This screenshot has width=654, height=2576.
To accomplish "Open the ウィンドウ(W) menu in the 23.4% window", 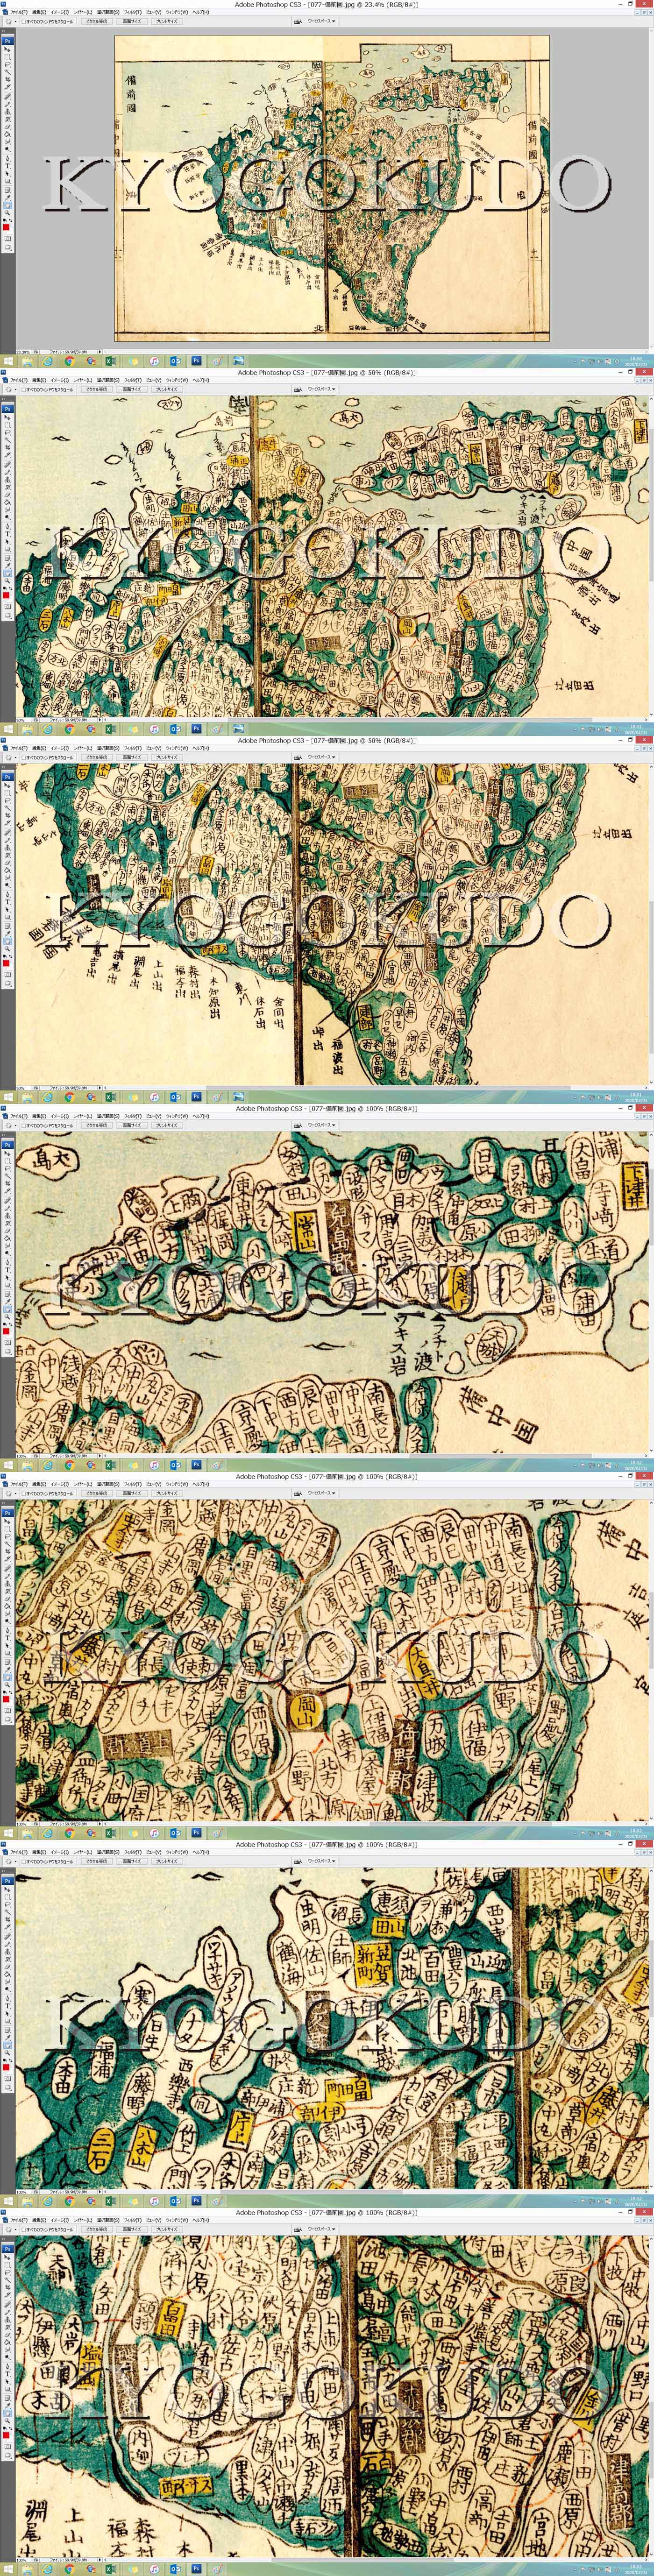I will tap(176, 12).
